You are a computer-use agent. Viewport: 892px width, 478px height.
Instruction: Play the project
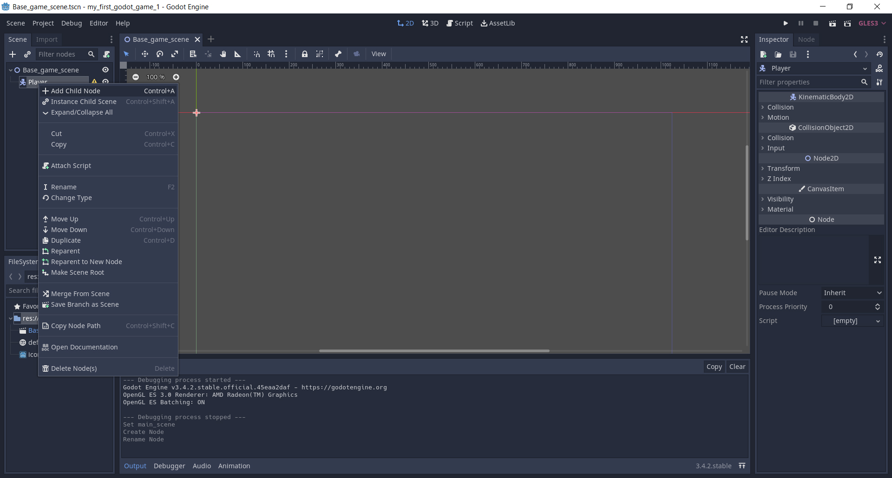(786, 23)
